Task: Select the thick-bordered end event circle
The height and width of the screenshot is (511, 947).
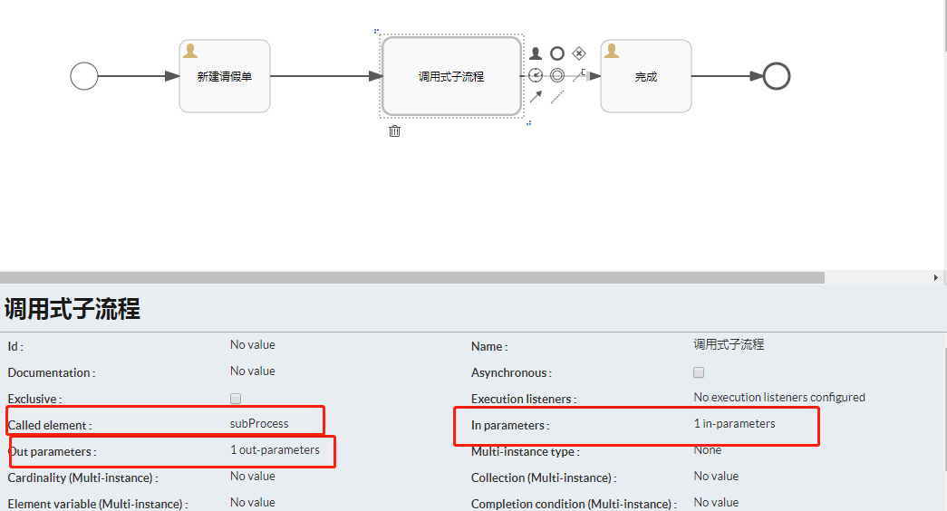Action: 776,76
